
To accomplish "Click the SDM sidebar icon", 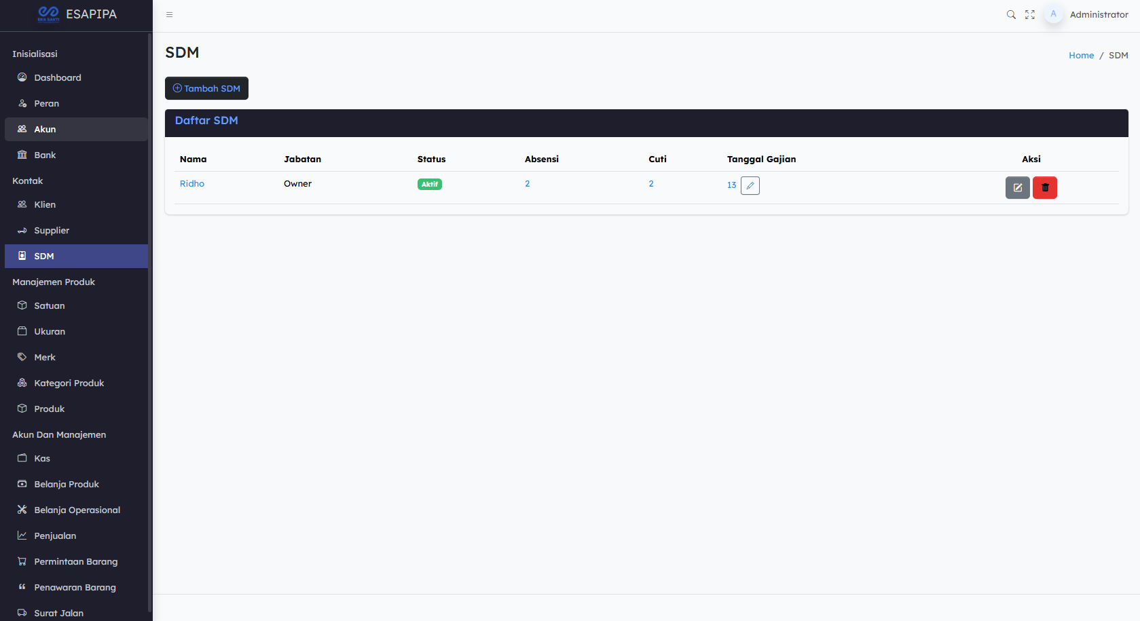I will (x=22, y=256).
